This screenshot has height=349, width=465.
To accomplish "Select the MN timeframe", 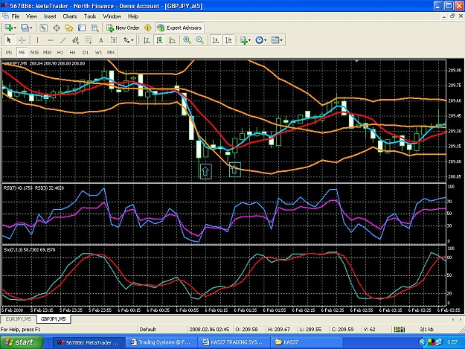I will point(111,53).
